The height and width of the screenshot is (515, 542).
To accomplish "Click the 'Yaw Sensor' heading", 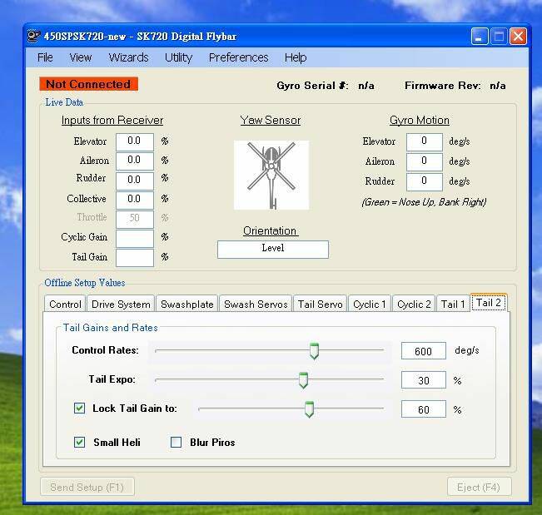I will pyautogui.click(x=271, y=120).
